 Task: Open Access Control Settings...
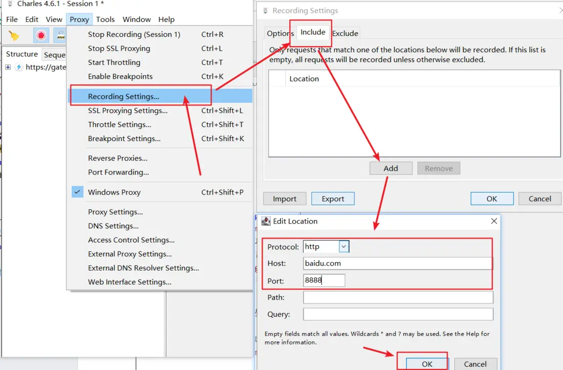click(x=160, y=240)
